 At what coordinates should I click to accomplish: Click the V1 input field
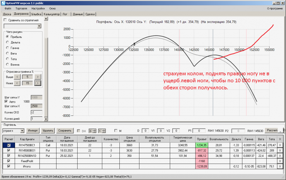161,131
